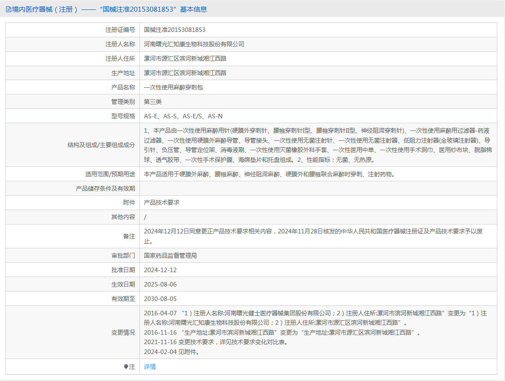Select expiry date 2030-08-05

click(x=160, y=299)
